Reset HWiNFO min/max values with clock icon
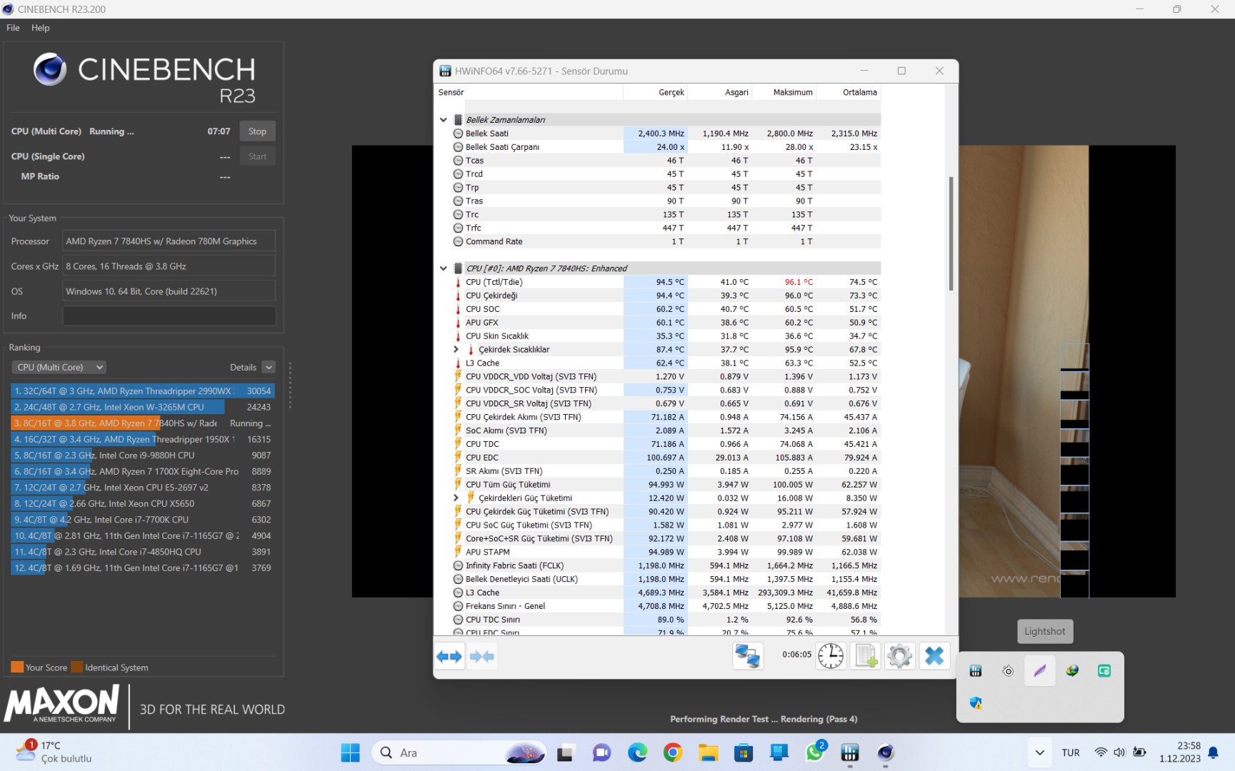The image size is (1235, 771). pyautogui.click(x=831, y=655)
